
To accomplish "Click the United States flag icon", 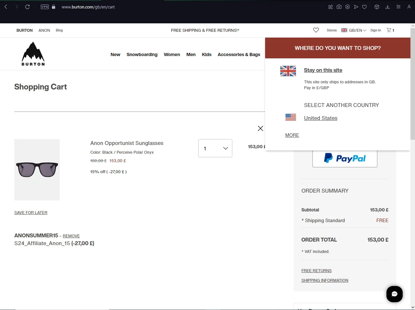I will 291,117.
